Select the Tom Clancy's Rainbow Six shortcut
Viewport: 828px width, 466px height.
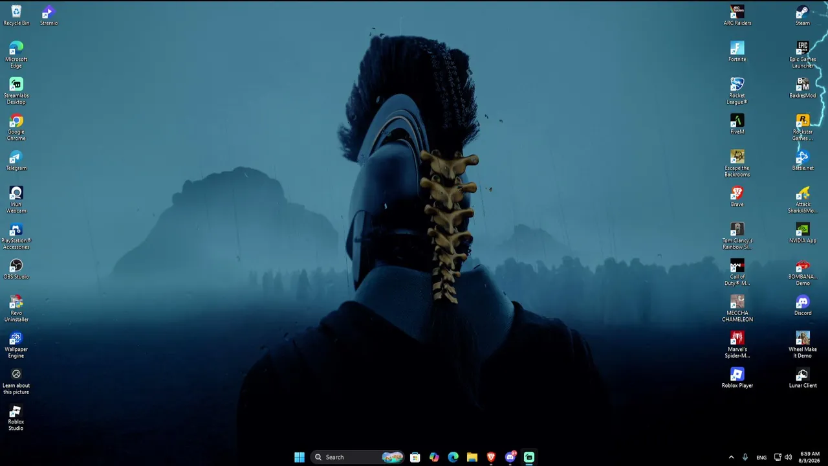737,236
